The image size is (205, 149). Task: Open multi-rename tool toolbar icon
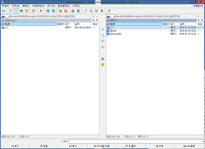91,11
